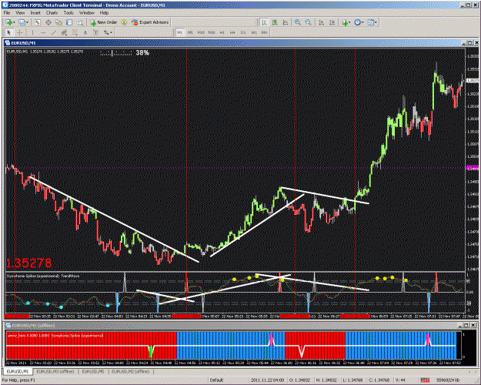Image resolution: width=481 pixels, height=385 pixels.
Task: Toggle the Terminal window icon
Action: (69, 22)
